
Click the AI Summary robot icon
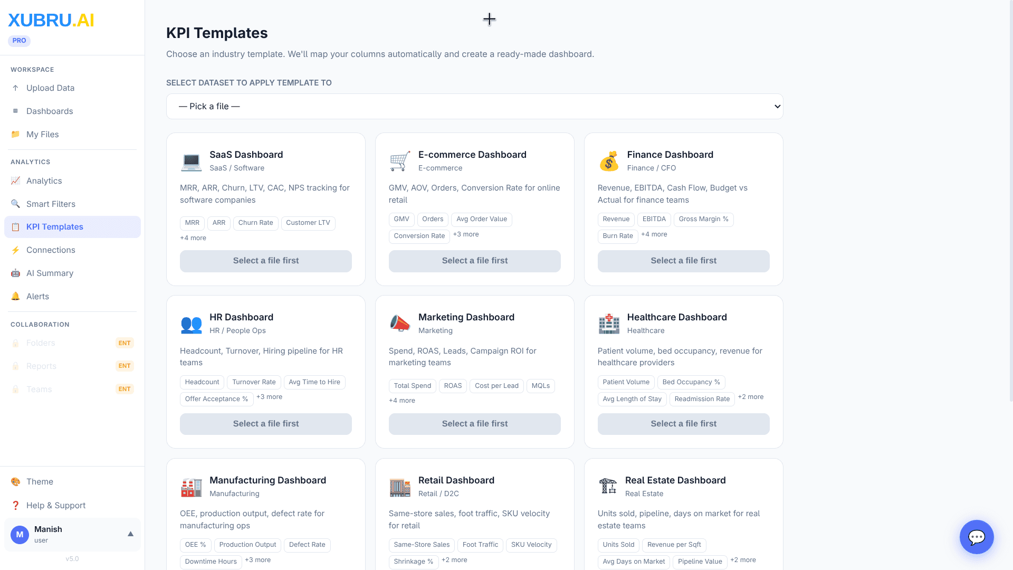click(15, 273)
